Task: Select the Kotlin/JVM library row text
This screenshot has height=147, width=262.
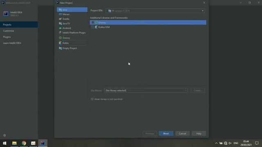Action: click(x=104, y=27)
